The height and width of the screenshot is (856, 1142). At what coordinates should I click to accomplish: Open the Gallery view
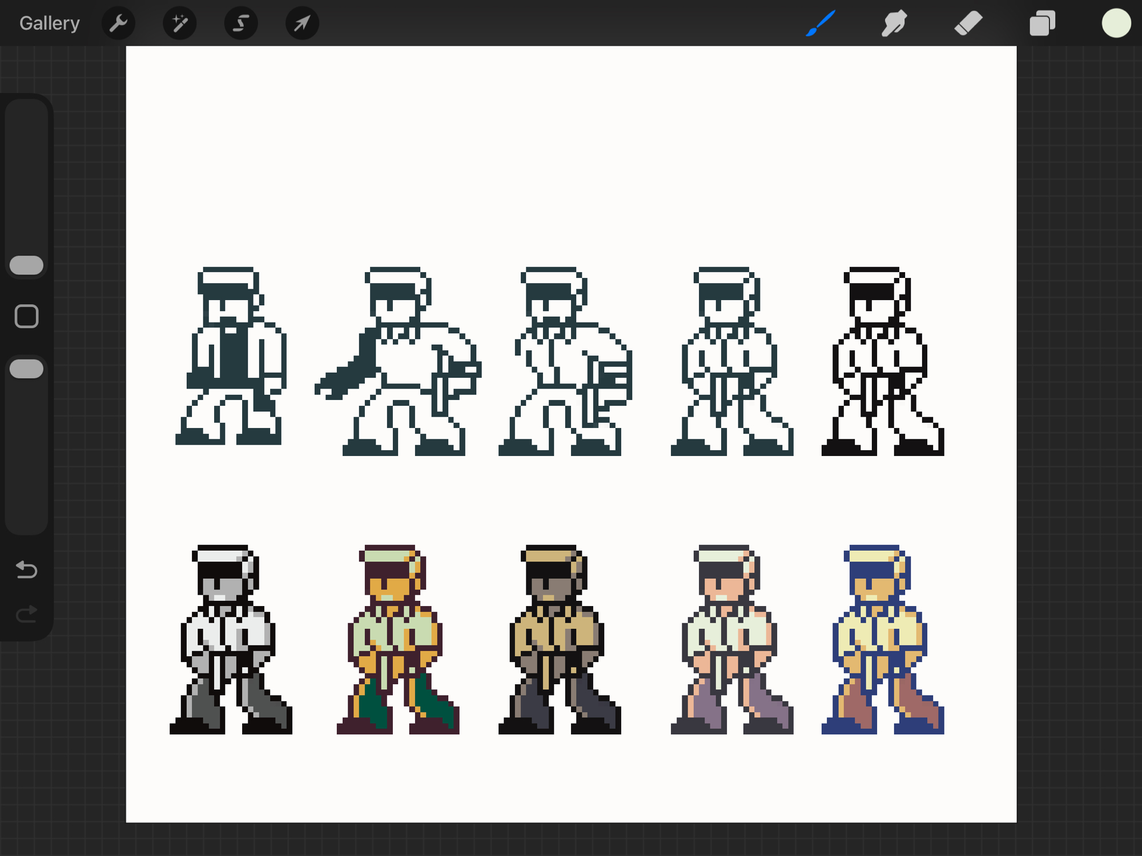click(x=49, y=23)
